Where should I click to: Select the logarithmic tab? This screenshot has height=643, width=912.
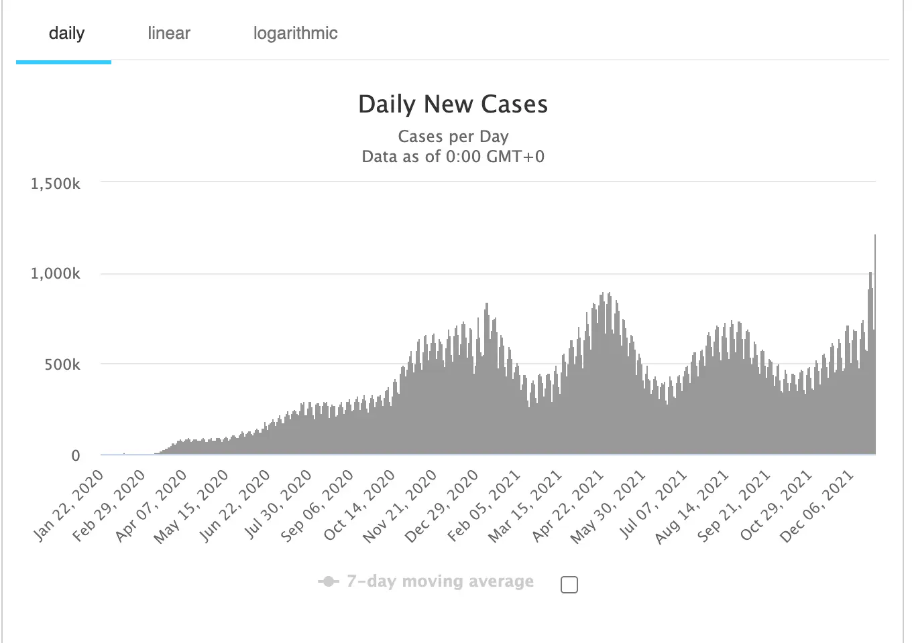(295, 33)
